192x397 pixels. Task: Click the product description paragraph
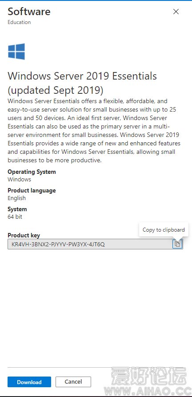(94, 131)
